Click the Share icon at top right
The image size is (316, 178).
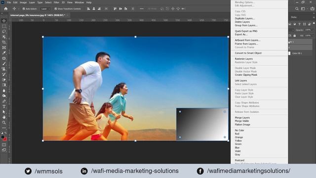pos(313,9)
